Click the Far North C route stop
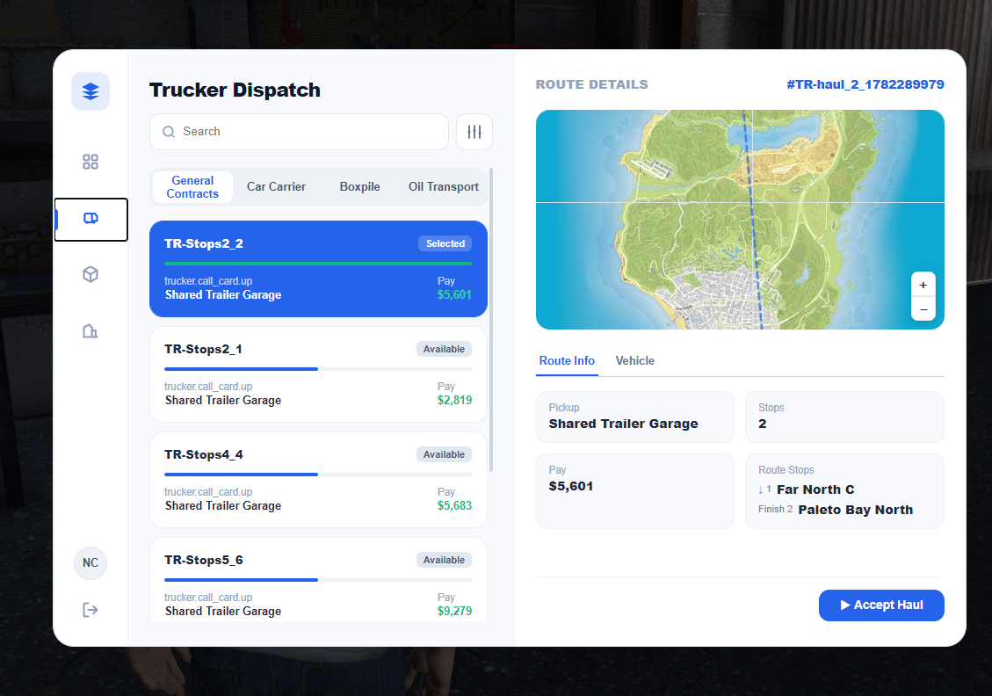Viewport: 992px width, 696px height. pyautogui.click(x=815, y=489)
